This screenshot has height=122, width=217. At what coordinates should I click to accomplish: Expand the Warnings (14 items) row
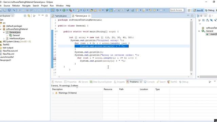tap(53, 93)
